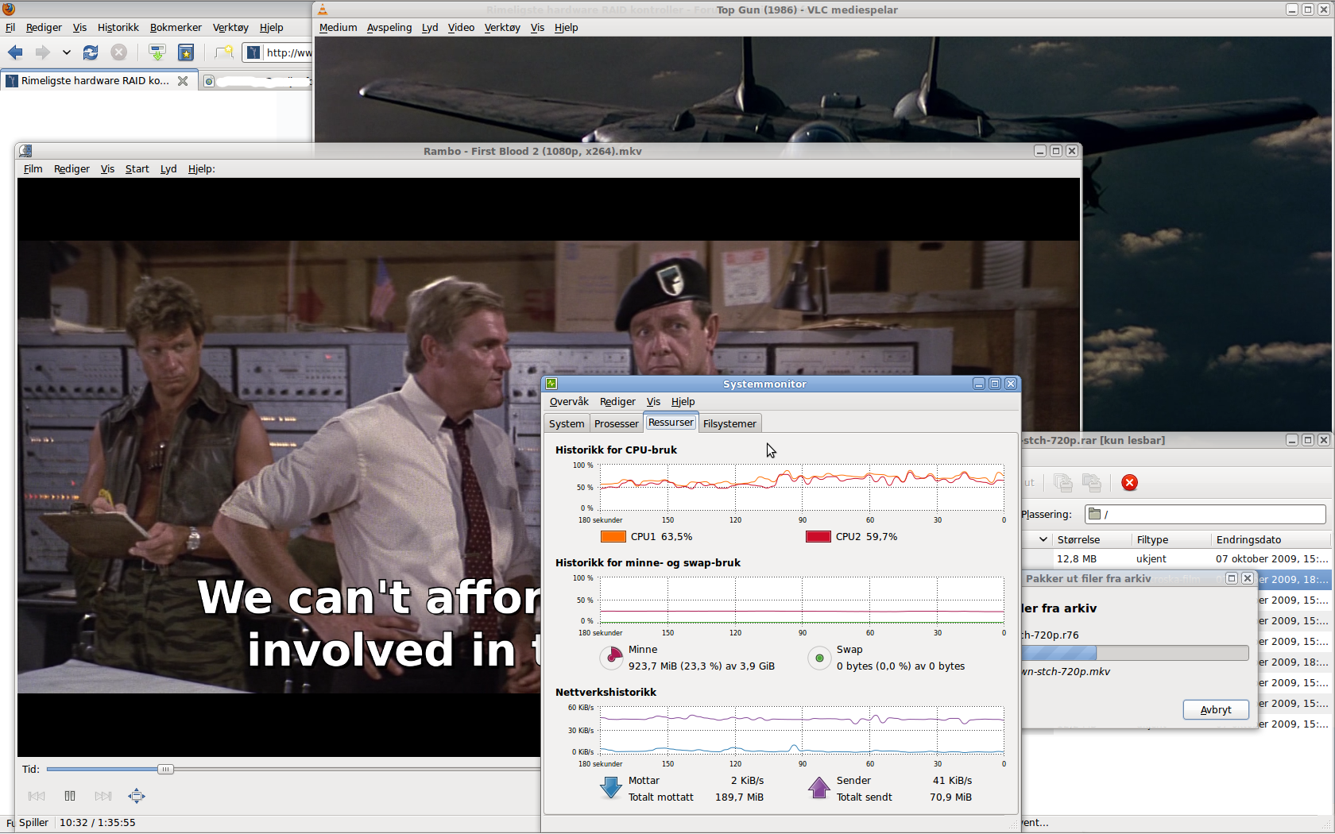
Task: Sort archive list by Størrelse column
Action: coord(1091,539)
